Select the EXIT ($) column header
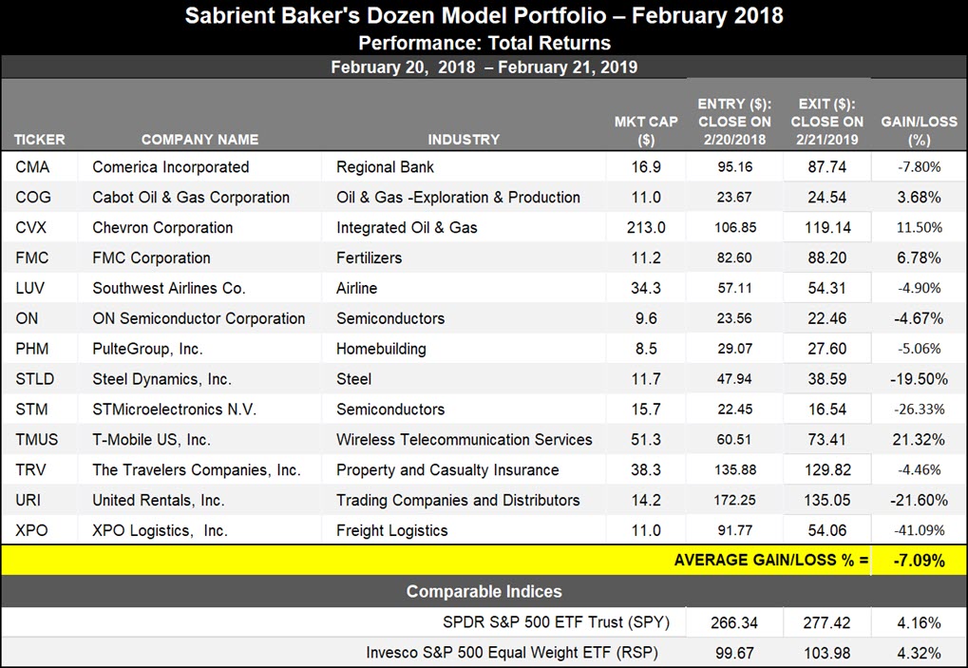The height and width of the screenshot is (668, 968). tap(827, 122)
